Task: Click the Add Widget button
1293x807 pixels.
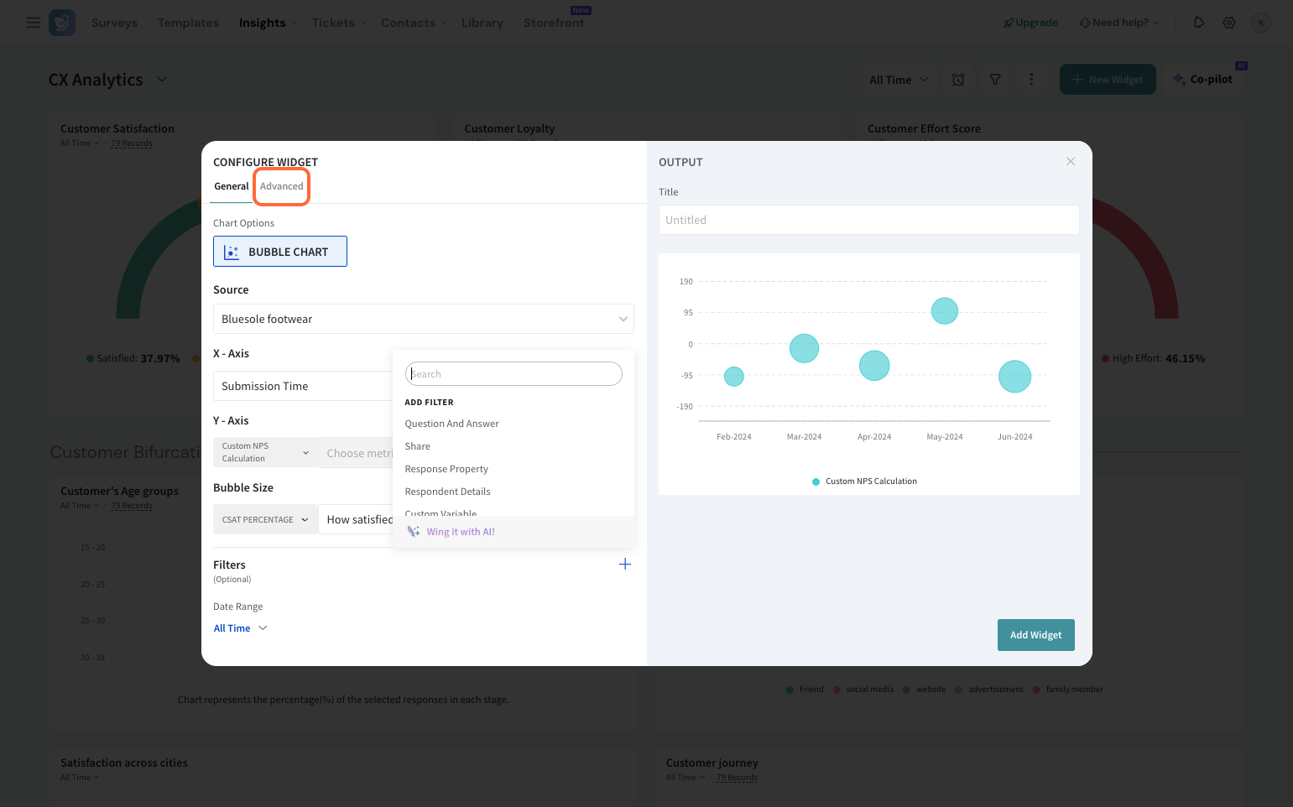Action: click(1035, 635)
